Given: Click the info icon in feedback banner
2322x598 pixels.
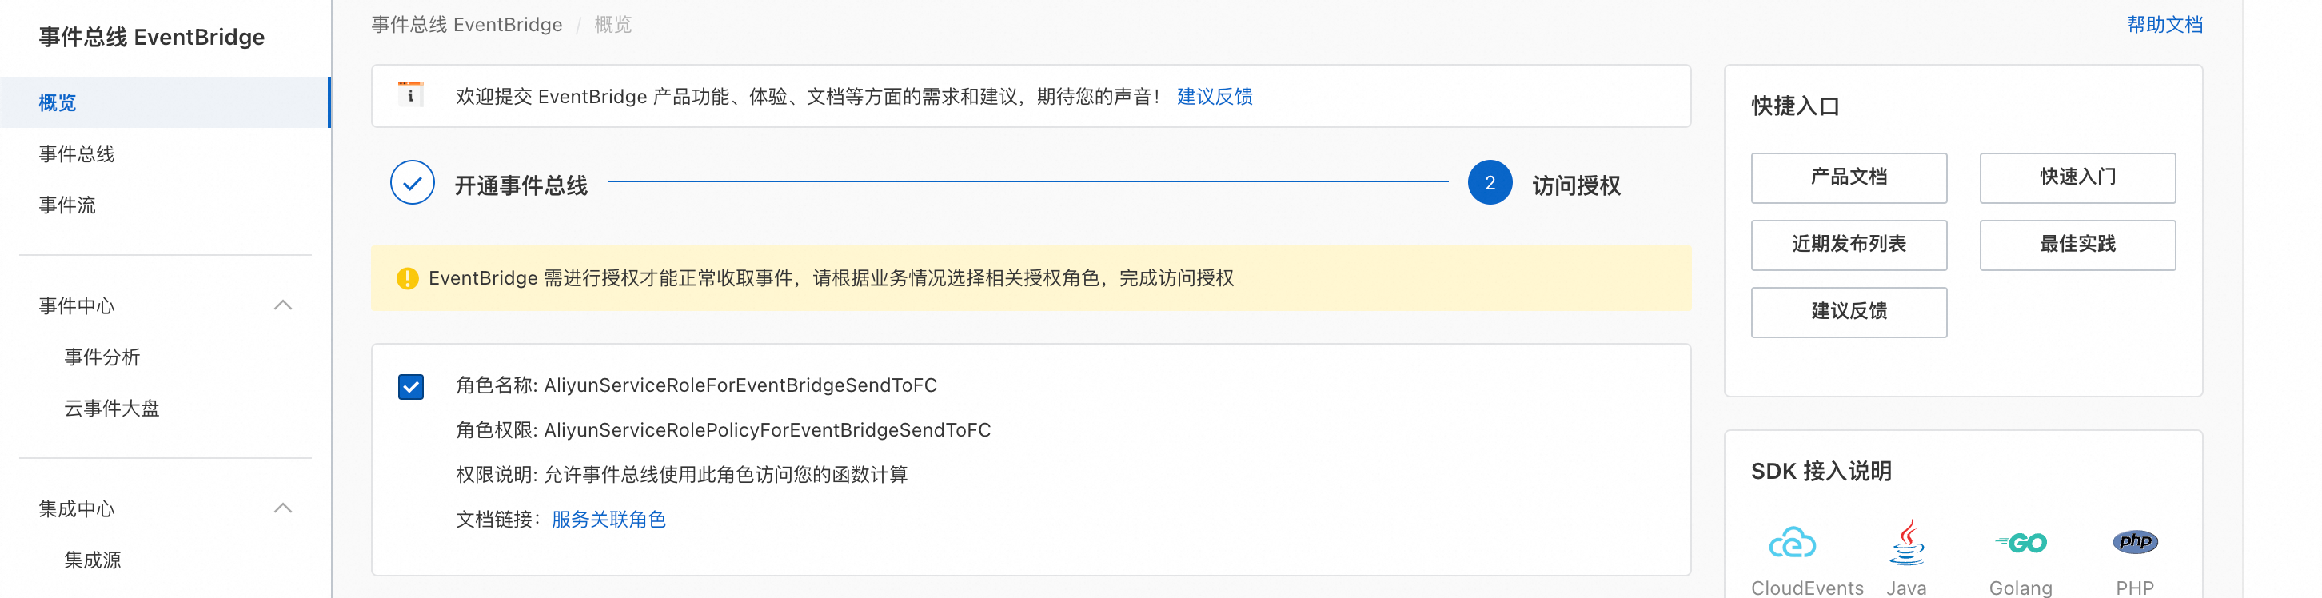Looking at the screenshot, I should 410,94.
